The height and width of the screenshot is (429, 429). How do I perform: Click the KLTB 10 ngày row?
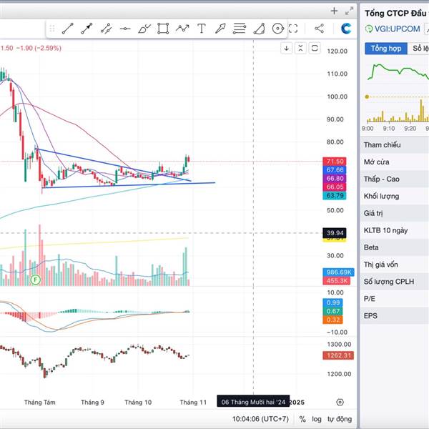395,230
